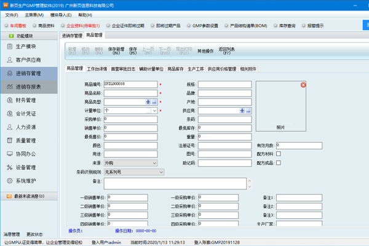Click the 照片 photo placeholder
This screenshot has width=369, height=246.
click(x=281, y=106)
